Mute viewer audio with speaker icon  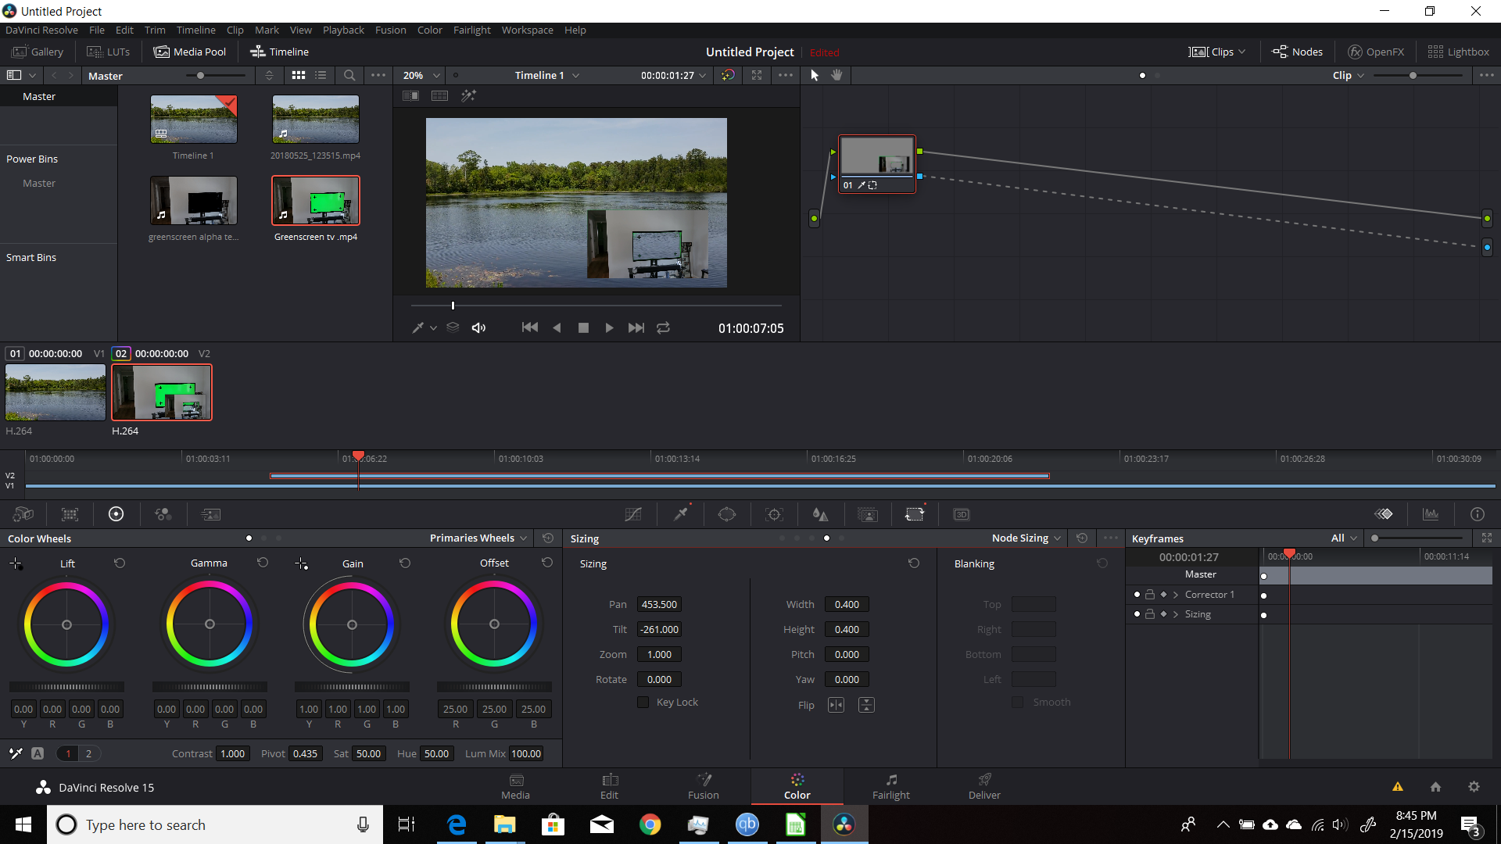pyautogui.click(x=478, y=327)
